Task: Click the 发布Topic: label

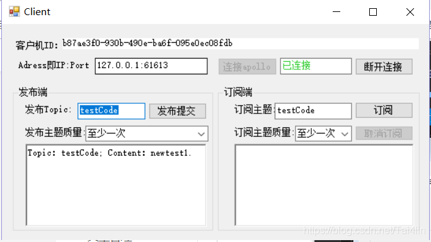Action: pyautogui.click(x=48, y=110)
